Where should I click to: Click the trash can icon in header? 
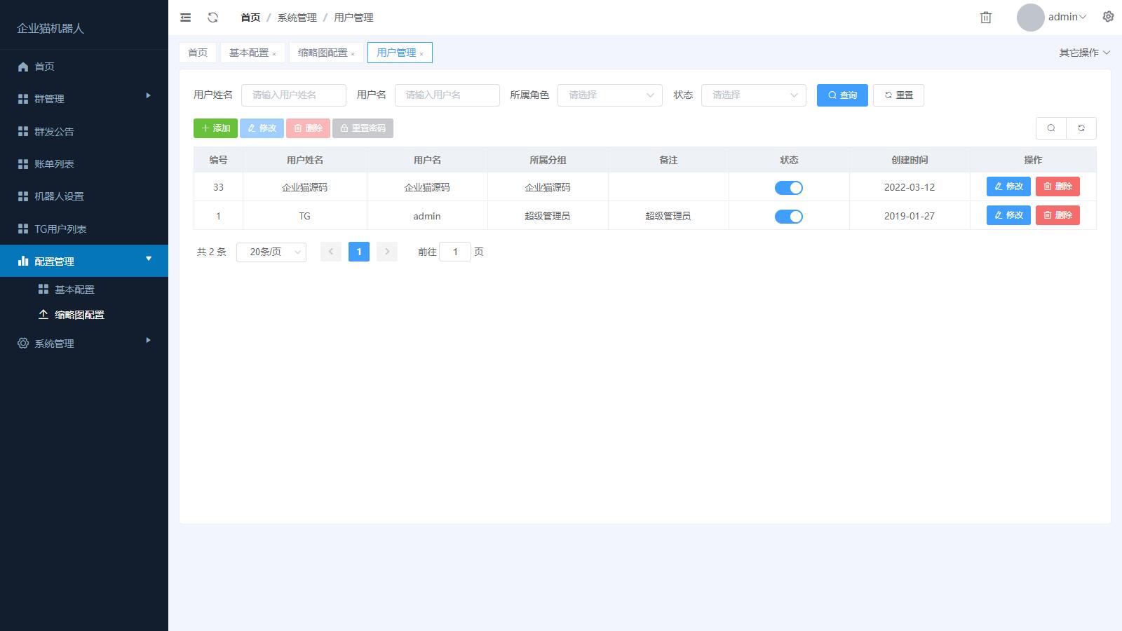(985, 18)
